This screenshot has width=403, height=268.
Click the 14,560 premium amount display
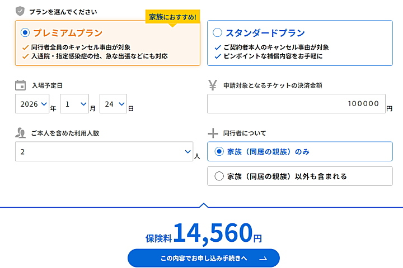(x=212, y=233)
